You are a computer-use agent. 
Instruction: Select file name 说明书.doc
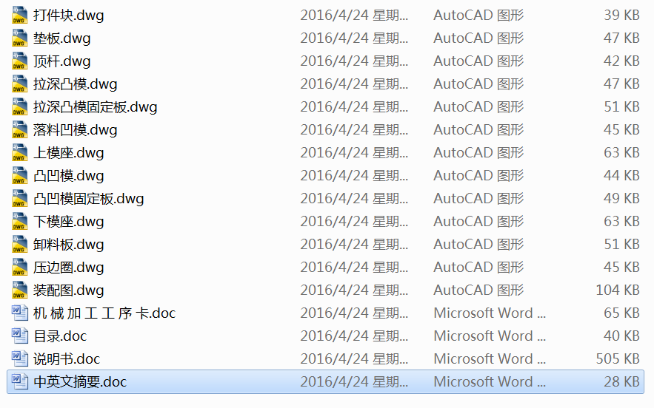67,359
